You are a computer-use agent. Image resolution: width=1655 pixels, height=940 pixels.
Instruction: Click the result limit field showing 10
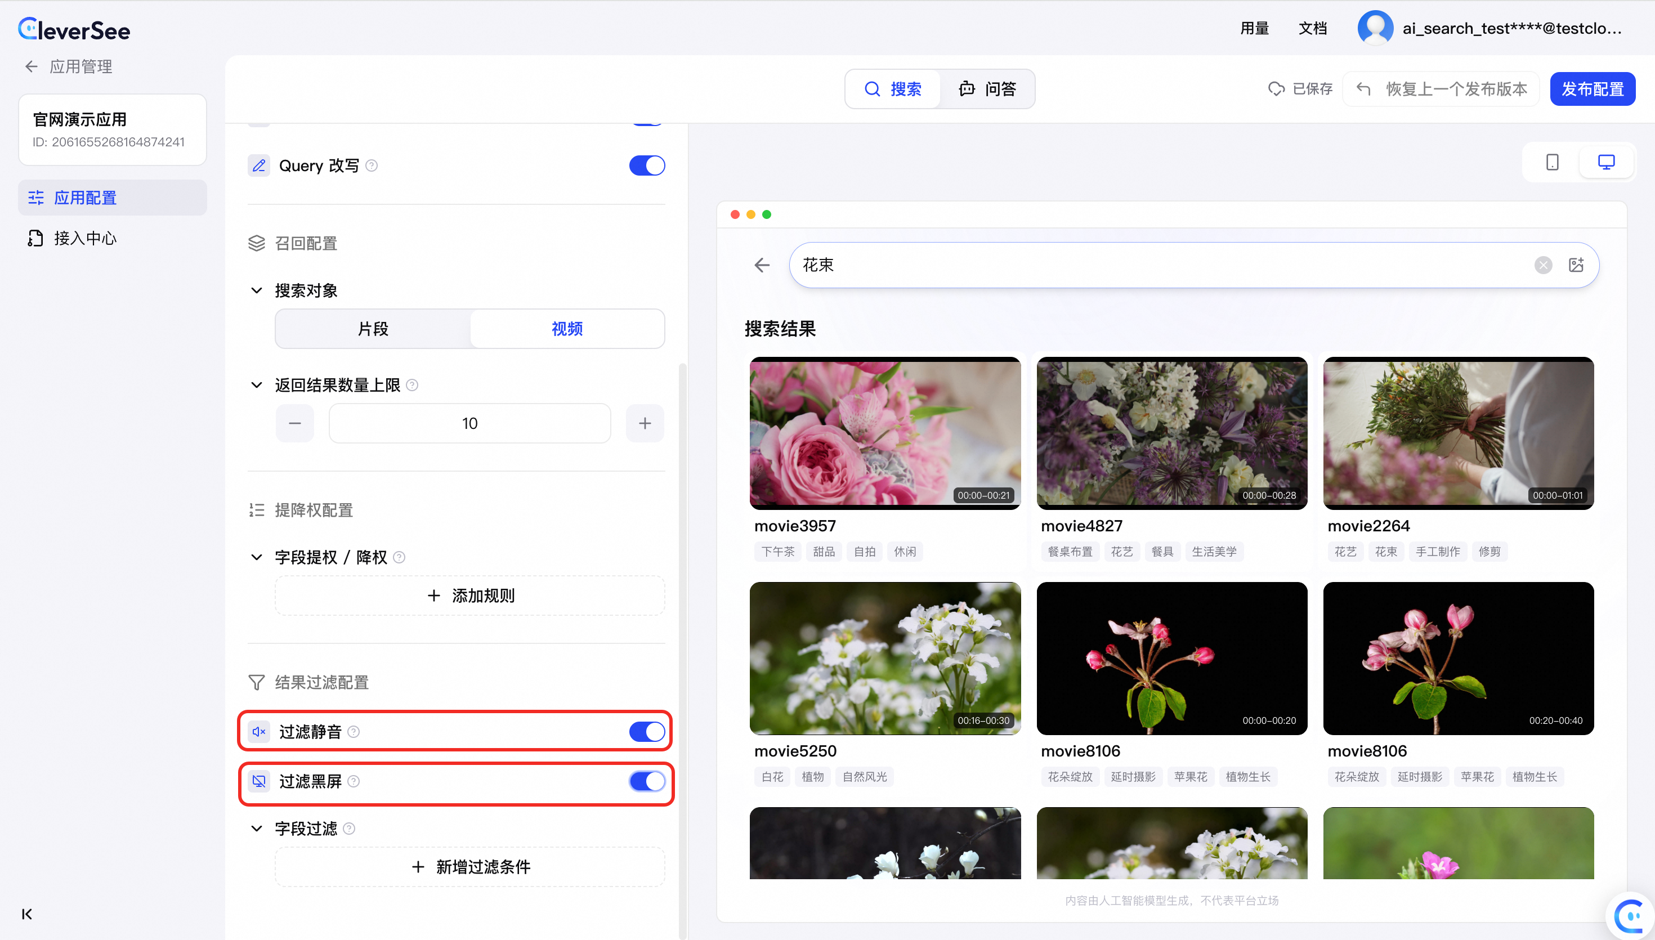(x=470, y=423)
